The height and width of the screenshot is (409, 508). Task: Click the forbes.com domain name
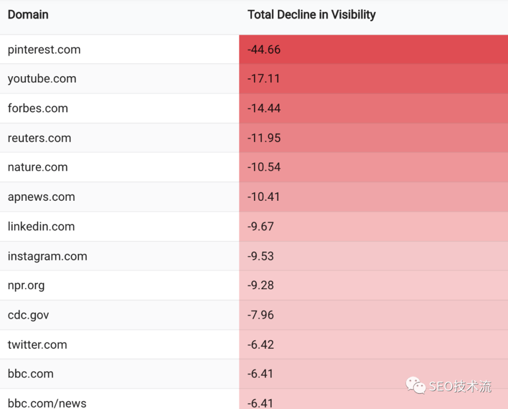[x=38, y=109]
